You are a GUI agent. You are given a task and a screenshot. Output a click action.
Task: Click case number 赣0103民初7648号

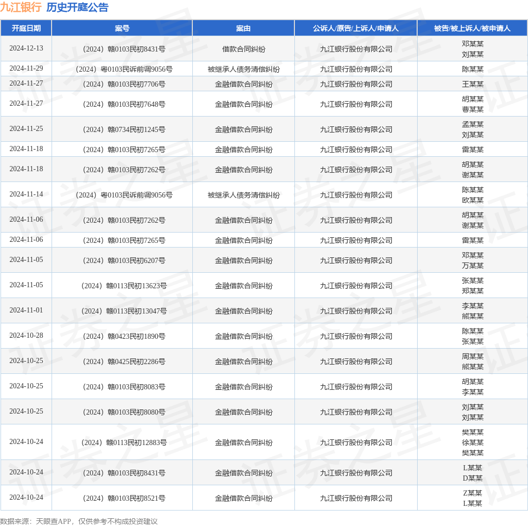[x=124, y=104]
